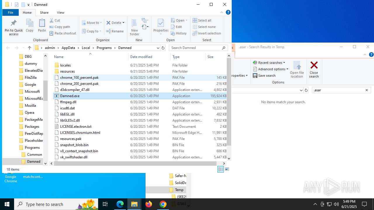Select ffmpeg.dll in file list
Viewport: 374px width, 210px height.
click(140, 102)
